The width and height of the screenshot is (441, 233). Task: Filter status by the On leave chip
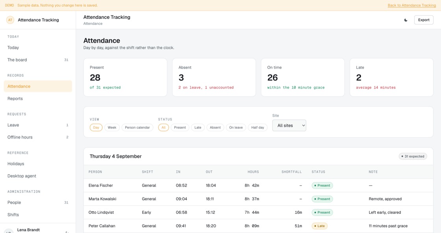coord(236,128)
